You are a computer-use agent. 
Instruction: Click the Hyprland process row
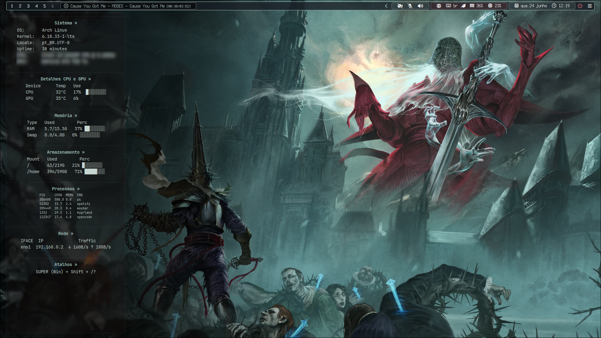pos(66,213)
